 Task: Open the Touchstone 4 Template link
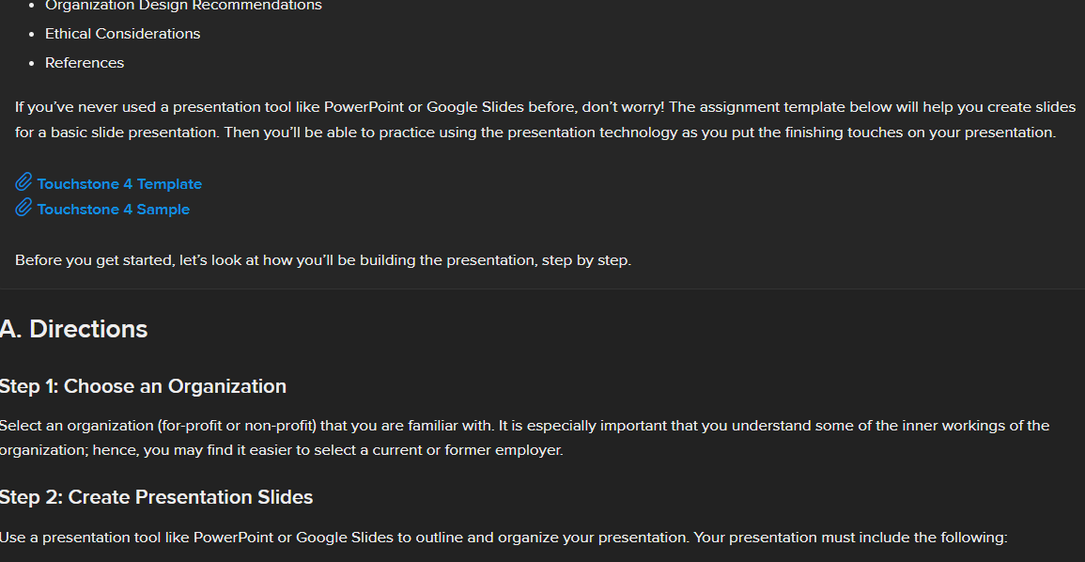click(x=119, y=184)
